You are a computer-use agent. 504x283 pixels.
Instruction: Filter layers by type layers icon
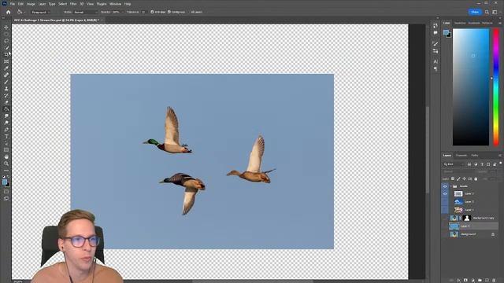[482, 164]
